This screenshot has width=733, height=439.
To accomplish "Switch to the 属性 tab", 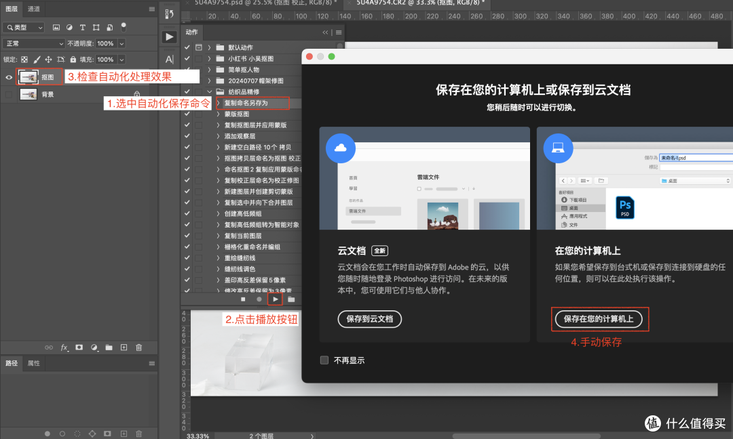I will tap(34, 363).
